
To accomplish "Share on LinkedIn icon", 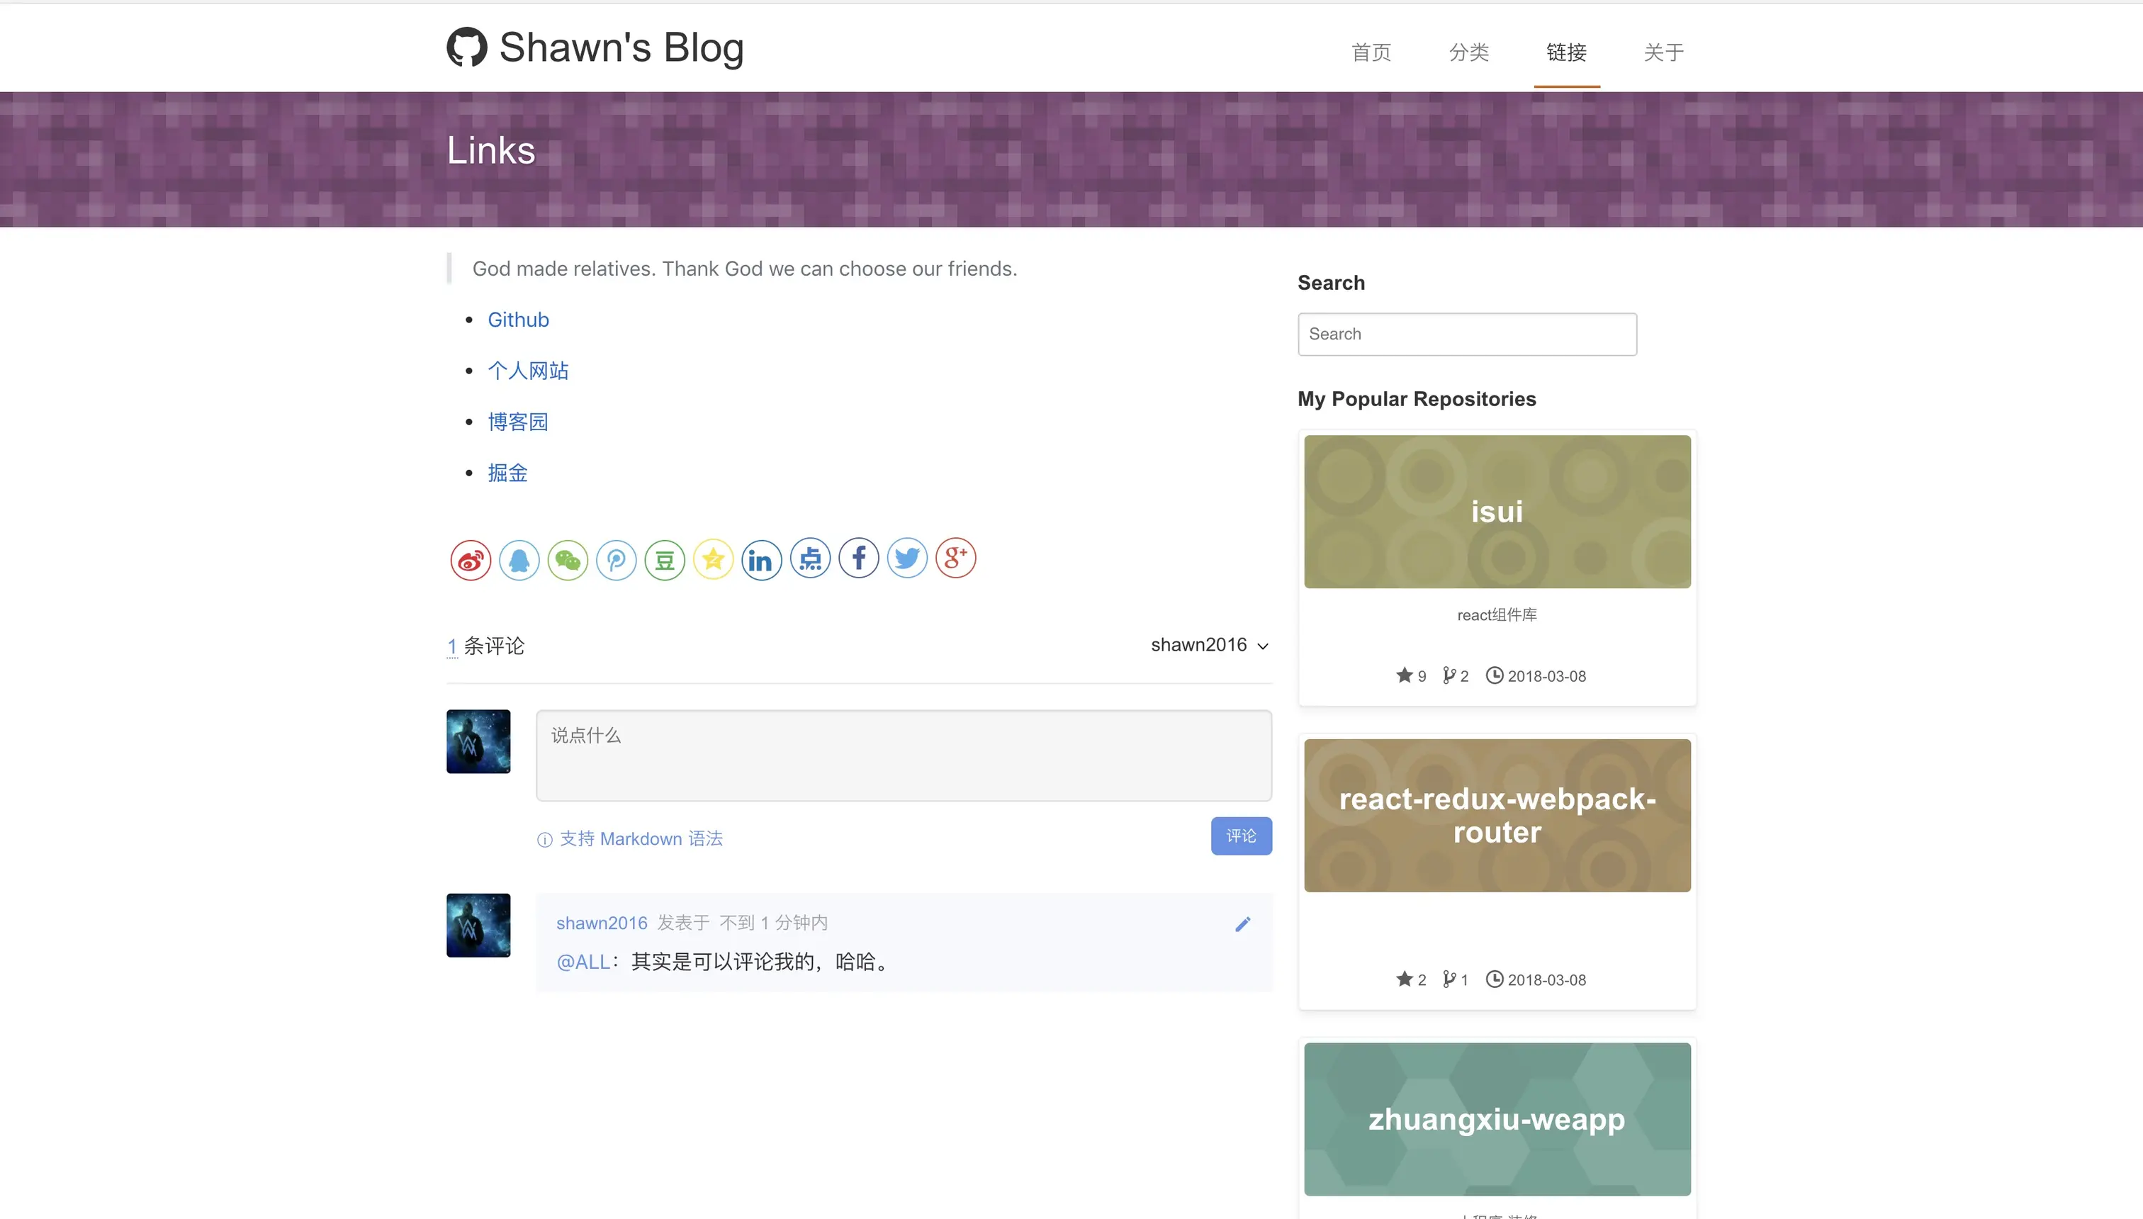I will 761,559.
